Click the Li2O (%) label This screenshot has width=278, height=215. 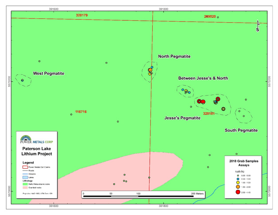tap(239, 172)
